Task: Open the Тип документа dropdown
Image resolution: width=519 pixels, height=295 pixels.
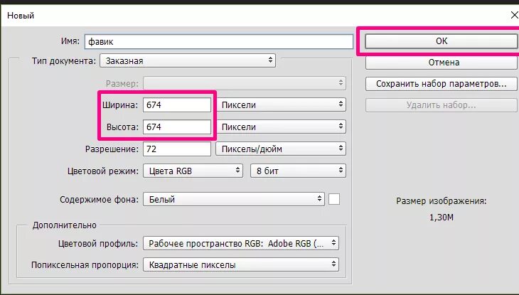Action: pos(188,60)
